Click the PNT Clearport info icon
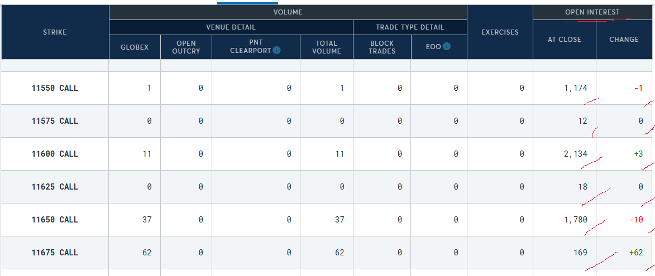 coord(277,51)
